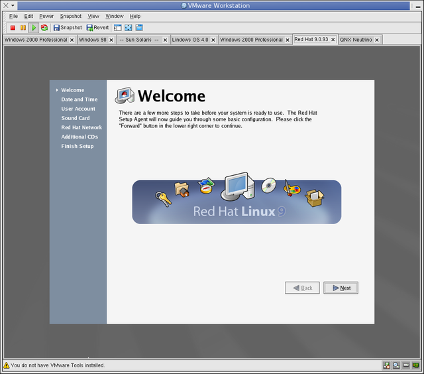Select Red Hat Network in the sidebar
Screen dimensions: 424x374
click(81, 127)
